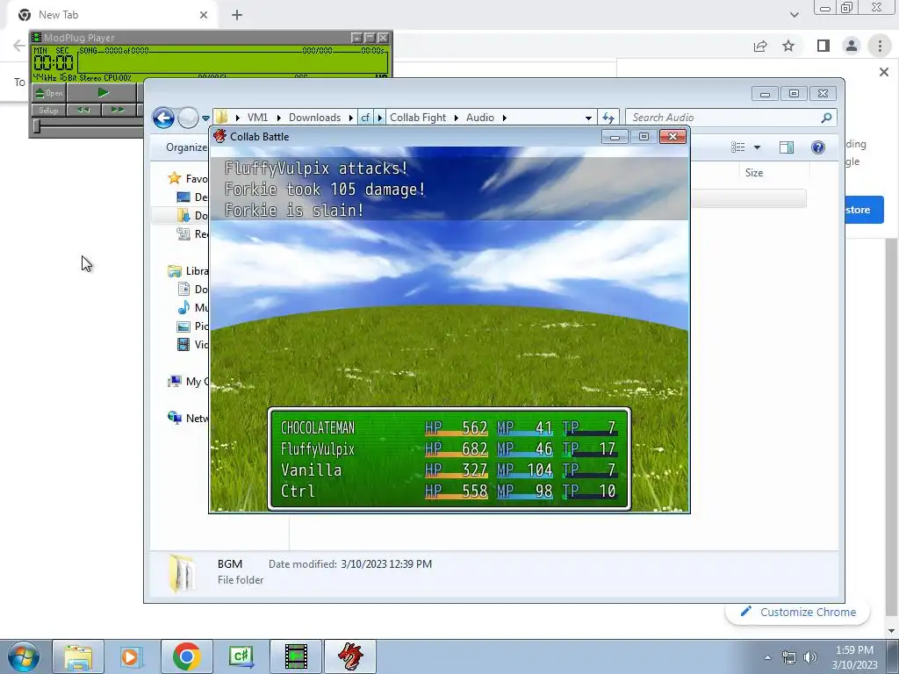Open Chrome three-dot menu
899x674 pixels.
point(880,46)
